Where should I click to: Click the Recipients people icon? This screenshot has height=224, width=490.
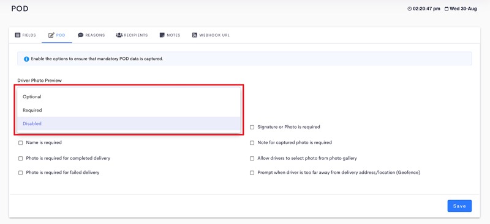click(119, 35)
